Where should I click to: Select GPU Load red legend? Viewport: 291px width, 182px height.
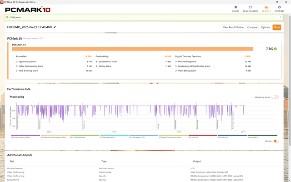203,136
